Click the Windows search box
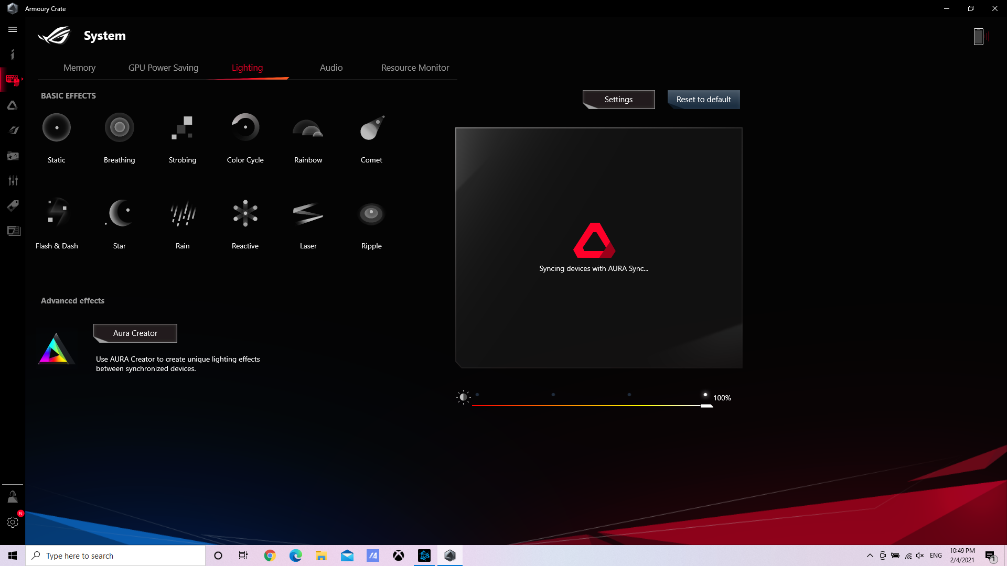This screenshot has width=1007, height=566. click(x=115, y=556)
